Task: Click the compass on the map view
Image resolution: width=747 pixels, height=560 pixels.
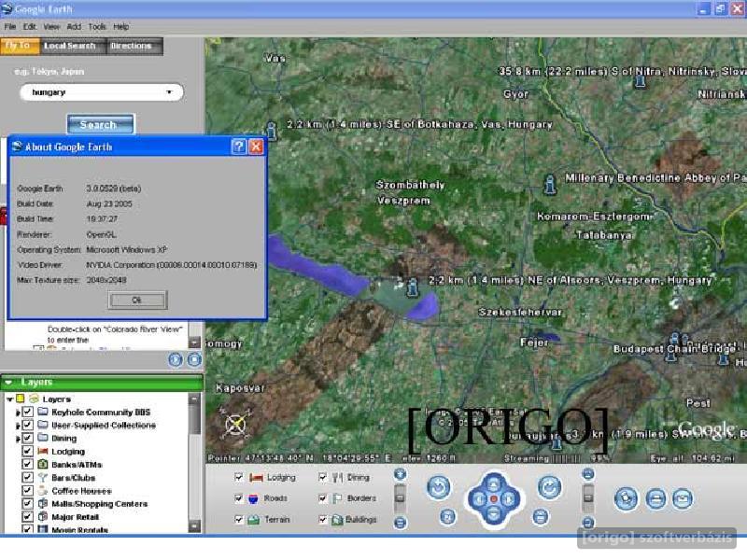Action: [235, 423]
